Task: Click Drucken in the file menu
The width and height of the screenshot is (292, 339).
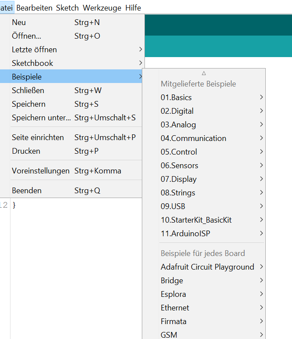Action: tap(26, 151)
